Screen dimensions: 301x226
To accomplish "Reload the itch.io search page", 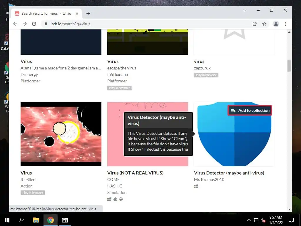I will [34, 24].
